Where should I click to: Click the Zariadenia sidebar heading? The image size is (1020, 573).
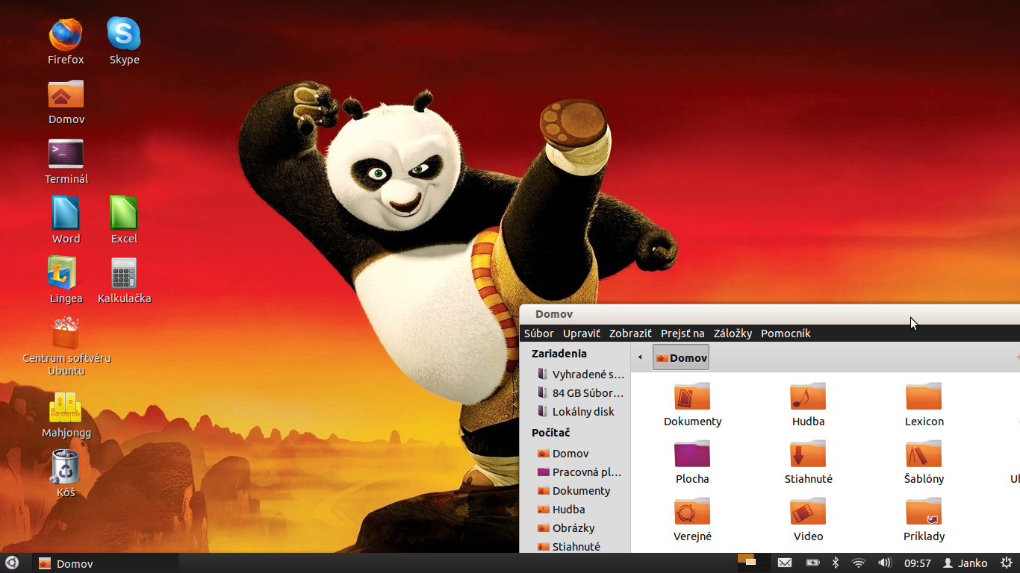tap(559, 354)
